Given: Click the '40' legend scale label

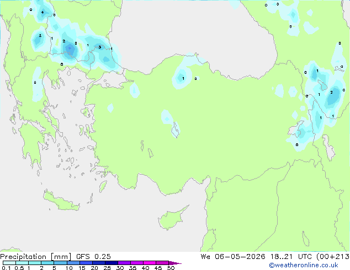Looking at the screenshot, I should pyautogui.click(x=145, y=268).
